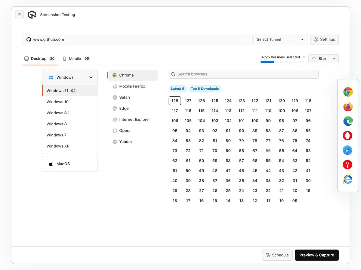Click the Chrome icon in floating sidebar
This screenshot has width=361, height=270.
point(348,92)
